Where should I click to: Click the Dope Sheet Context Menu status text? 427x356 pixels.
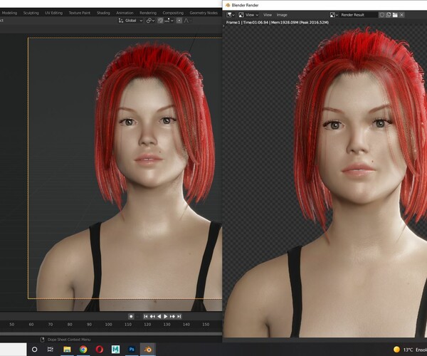pos(69,340)
